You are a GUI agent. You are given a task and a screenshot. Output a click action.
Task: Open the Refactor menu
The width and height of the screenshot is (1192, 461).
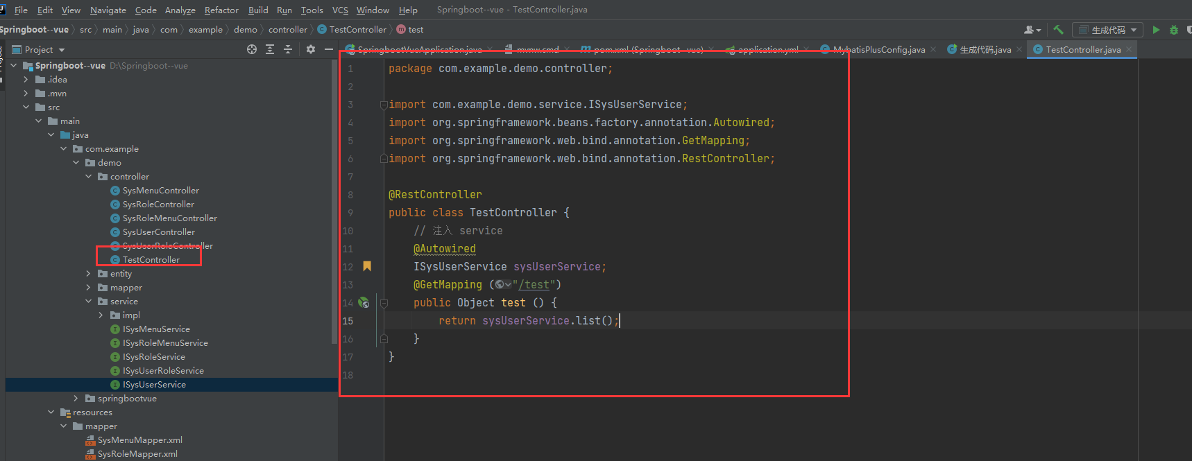[221, 10]
